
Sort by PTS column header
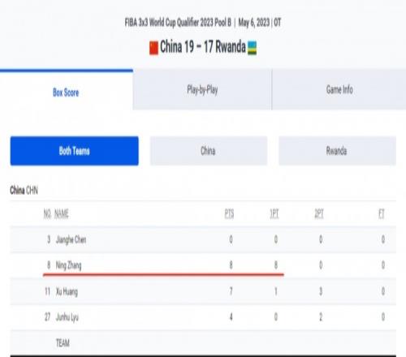click(229, 214)
